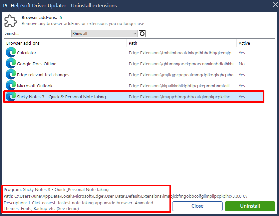
Task: Click the refresh list icon
Action: pyautogui.click(x=142, y=34)
